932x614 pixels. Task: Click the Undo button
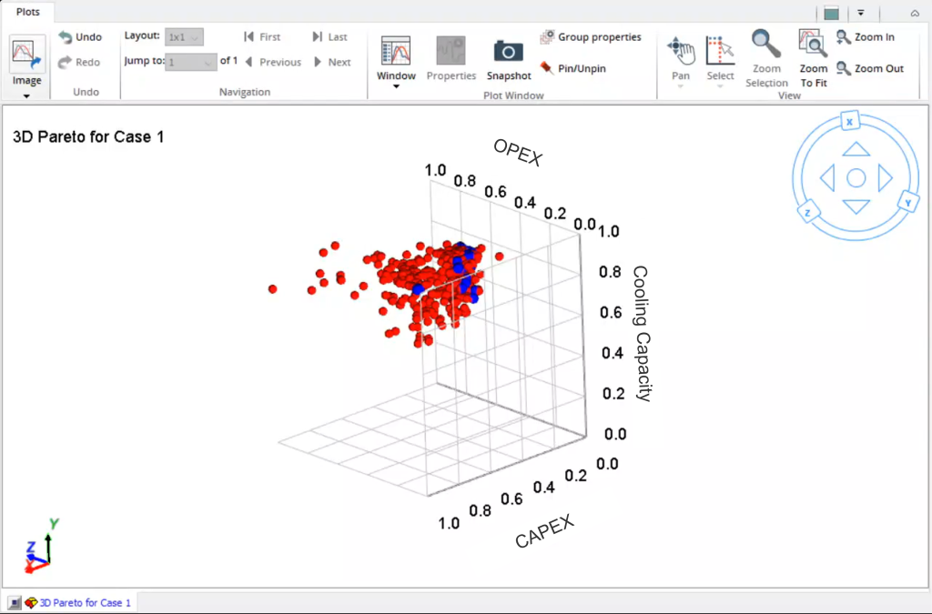point(80,37)
